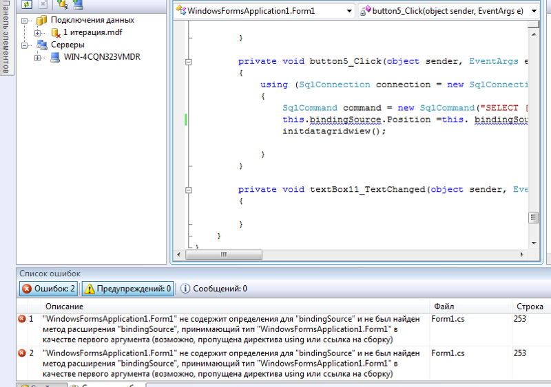Screen dimensions: 551x387
Task: Collapse the 'Серверы' tree node
Action: 25,45
